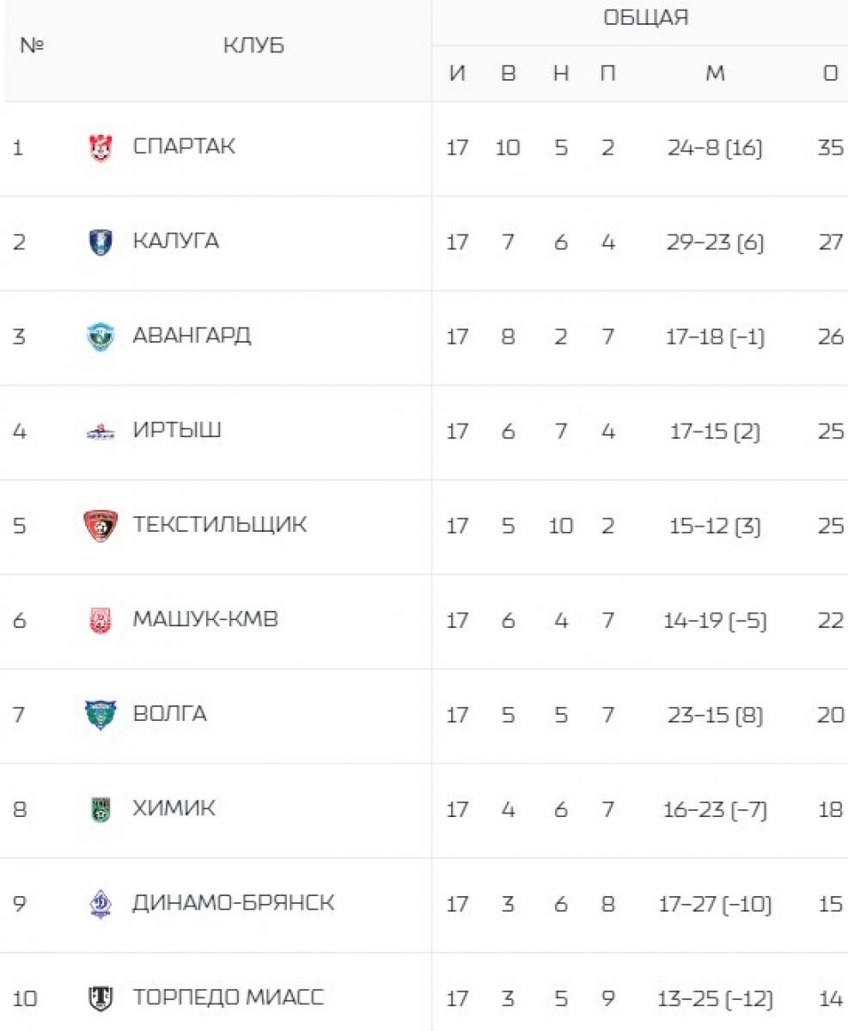
Task: Open the Динамо-Брянск club name link
Action: coord(233,903)
